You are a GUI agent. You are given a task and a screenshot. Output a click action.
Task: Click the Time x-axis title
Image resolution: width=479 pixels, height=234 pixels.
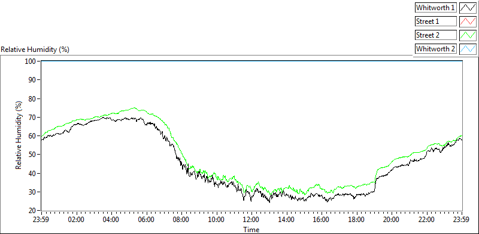click(x=251, y=229)
